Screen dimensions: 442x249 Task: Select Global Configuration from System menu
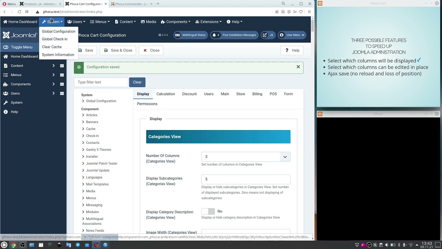58,31
